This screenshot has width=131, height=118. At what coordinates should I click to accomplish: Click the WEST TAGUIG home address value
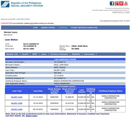[x=60, y=68]
